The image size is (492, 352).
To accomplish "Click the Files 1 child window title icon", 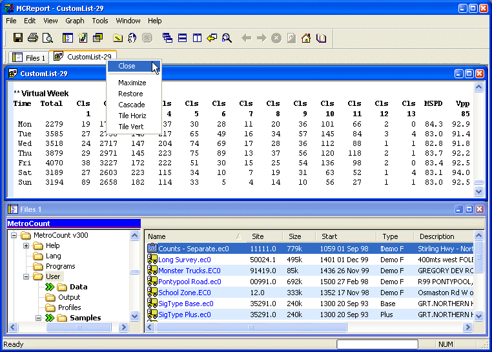I will (x=12, y=209).
